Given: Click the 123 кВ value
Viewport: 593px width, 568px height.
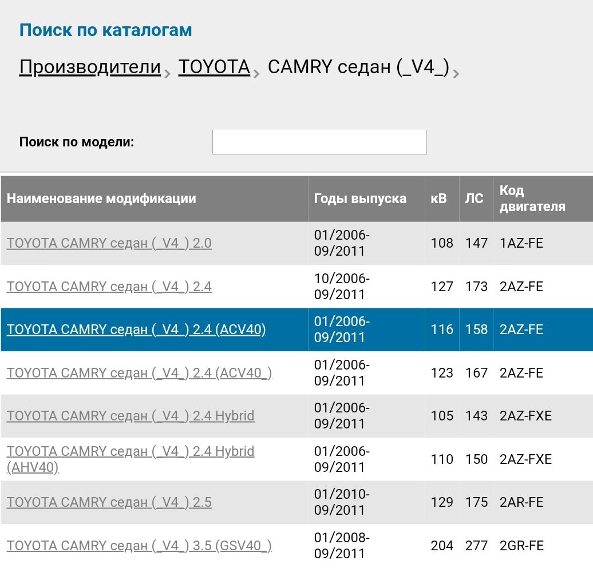Looking at the screenshot, I should click(x=442, y=373).
